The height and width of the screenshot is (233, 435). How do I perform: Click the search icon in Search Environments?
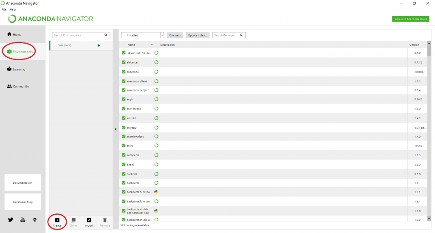pos(106,35)
